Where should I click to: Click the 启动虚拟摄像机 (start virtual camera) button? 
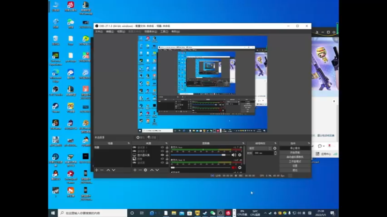[295, 157]
